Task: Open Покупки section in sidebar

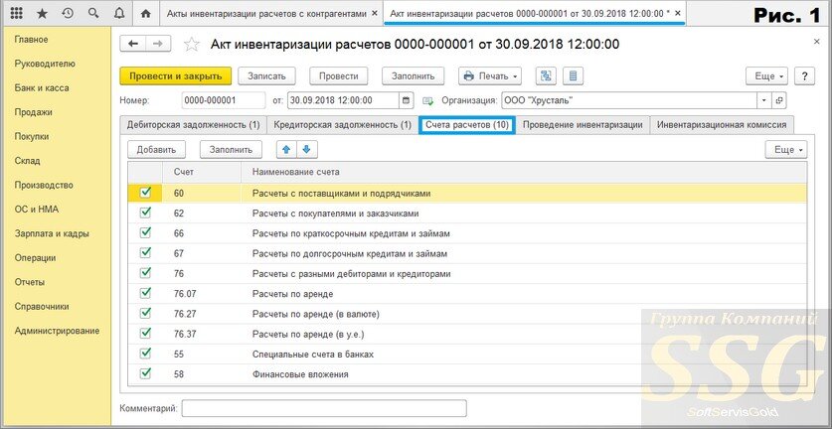Action: [x=32, y=136]
